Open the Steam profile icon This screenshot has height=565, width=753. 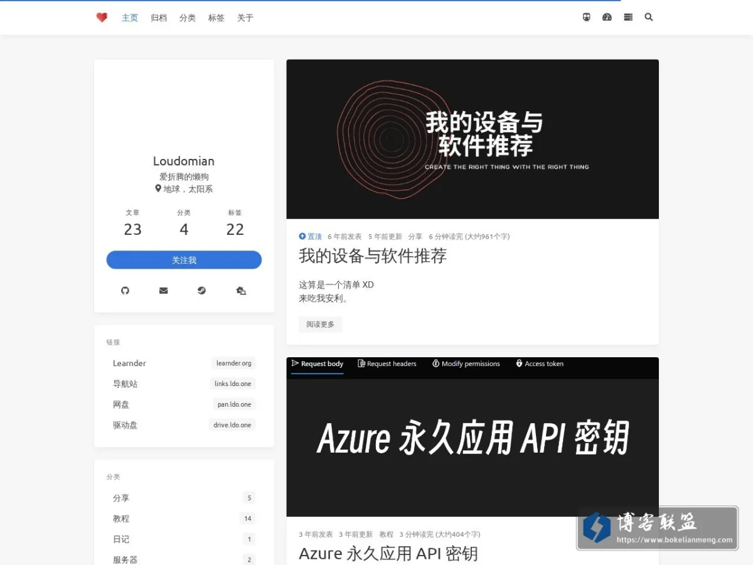click(x=201, y=291)
